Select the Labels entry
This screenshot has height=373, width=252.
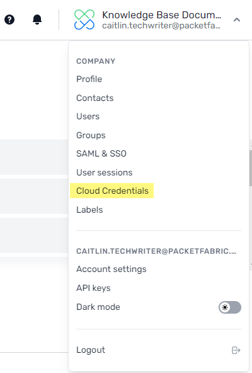[89, 210]
